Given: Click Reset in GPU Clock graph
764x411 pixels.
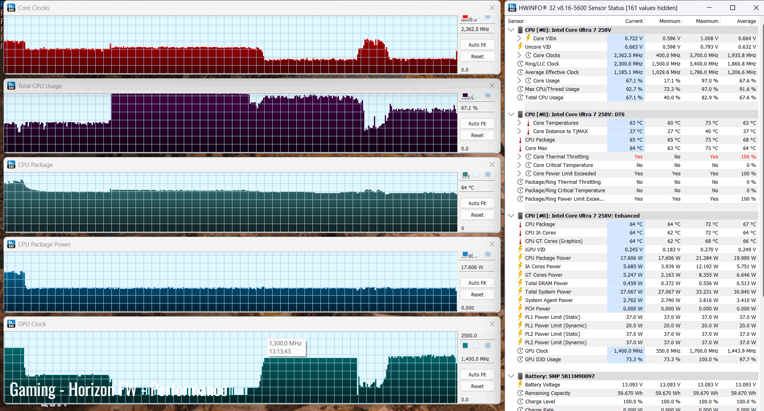Looking at the screenshot, I should coord(477,386).
